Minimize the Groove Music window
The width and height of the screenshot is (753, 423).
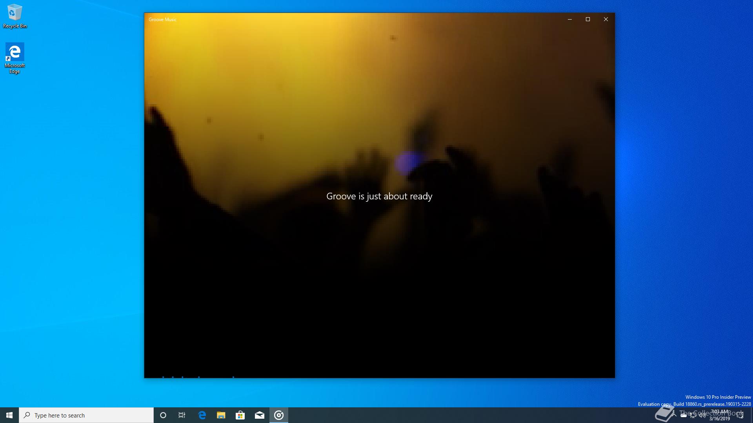(570, 19)
